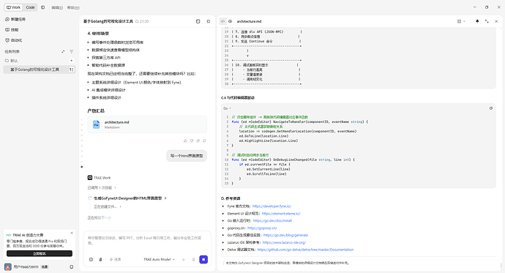This screenshot has width=505, height=273.
Task: Toggle the sidebar panel icon next to Code
Action: click(43, 7)
